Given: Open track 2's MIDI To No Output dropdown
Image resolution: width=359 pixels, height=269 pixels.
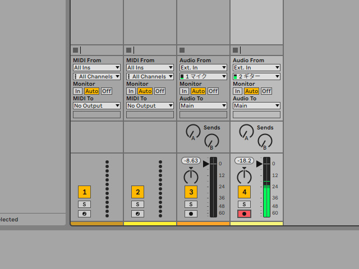Looking at the screenshot, I should pyautogui.click(x=150, y=105).
